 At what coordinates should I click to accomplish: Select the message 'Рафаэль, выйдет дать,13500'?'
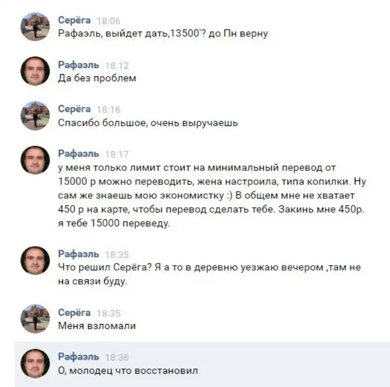coord(163,33)
